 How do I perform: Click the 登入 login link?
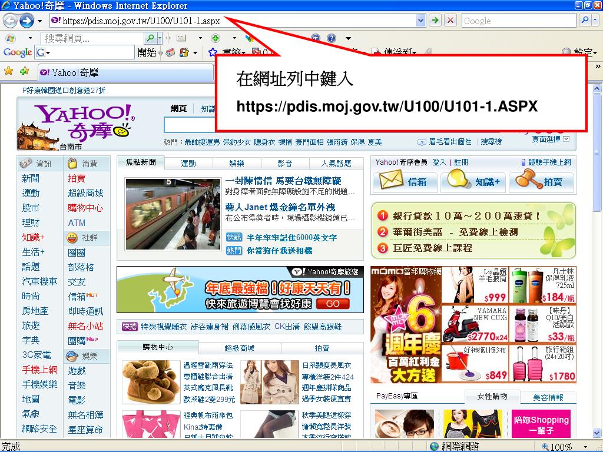(439, 162)
